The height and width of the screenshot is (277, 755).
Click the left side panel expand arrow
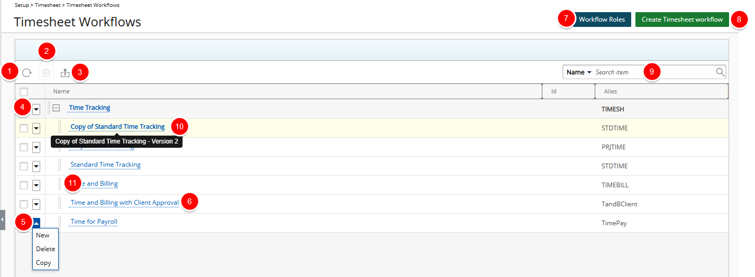(2, 219)
